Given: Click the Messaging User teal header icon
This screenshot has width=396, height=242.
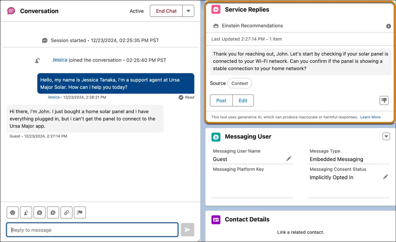Looking at the screenshot, I should pyautogui.click(x=216, y=137).
